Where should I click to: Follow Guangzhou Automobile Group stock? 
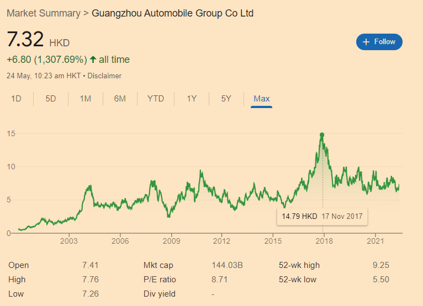(379, 42)
